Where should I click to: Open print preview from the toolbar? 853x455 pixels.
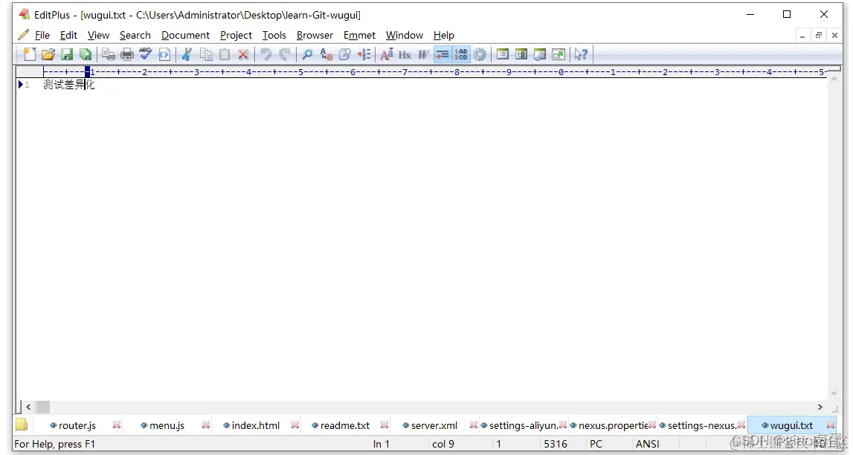click(x=109, y=54)
